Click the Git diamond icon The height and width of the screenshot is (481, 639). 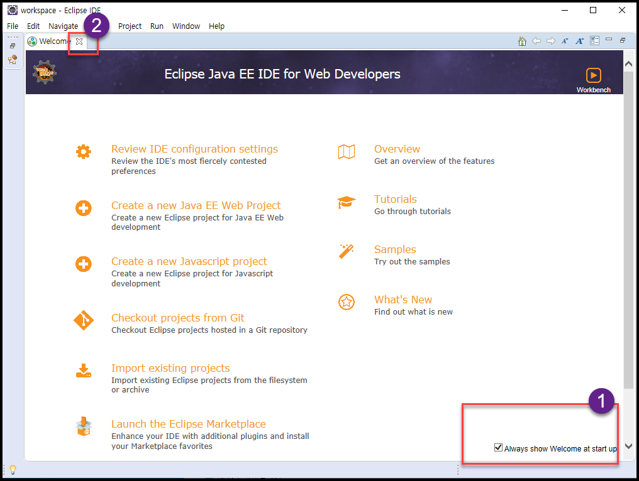point(84,320)
